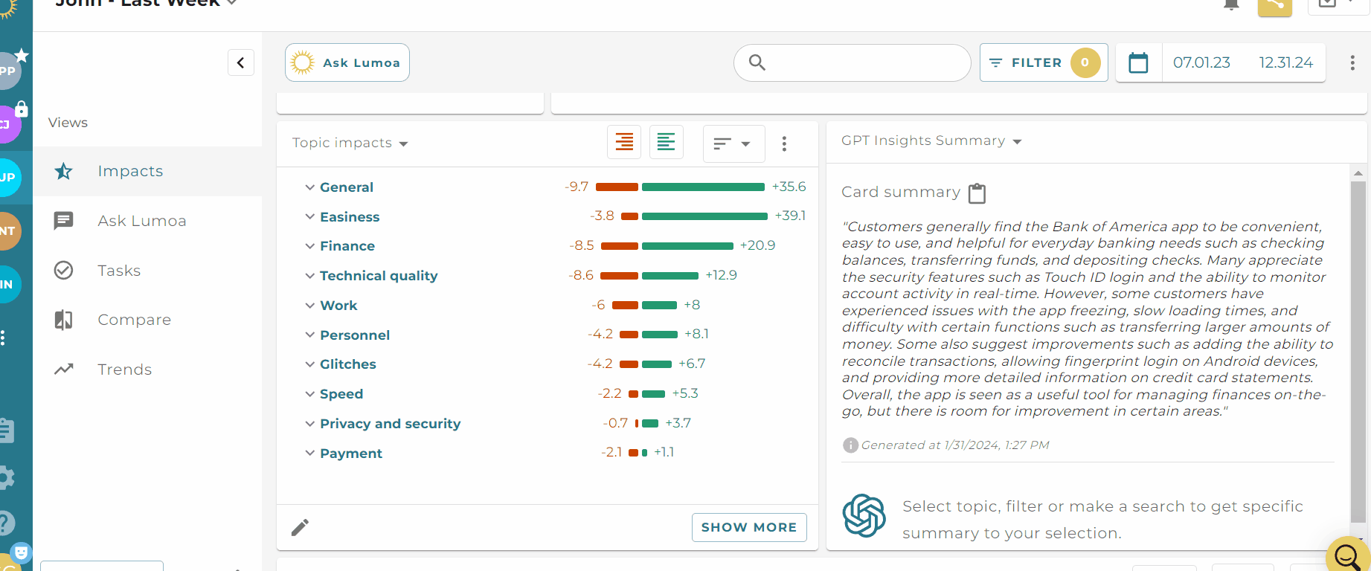
Task: Open the FILTER panel
Action: point(1044,62)
